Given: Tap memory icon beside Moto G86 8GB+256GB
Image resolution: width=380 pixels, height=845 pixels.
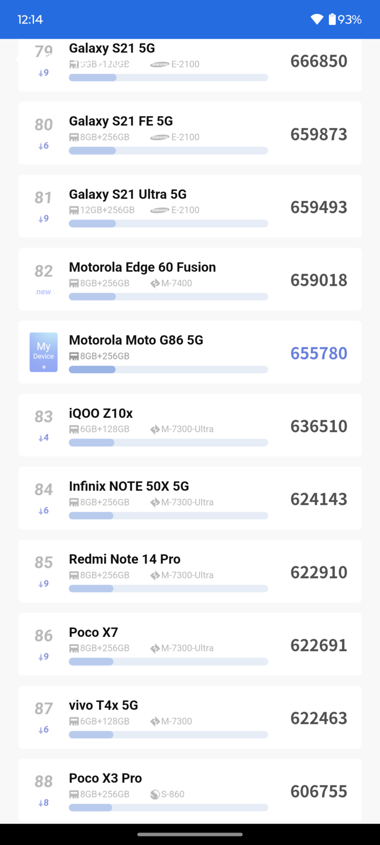Looking at the screenshot, I should click(74, 356).
